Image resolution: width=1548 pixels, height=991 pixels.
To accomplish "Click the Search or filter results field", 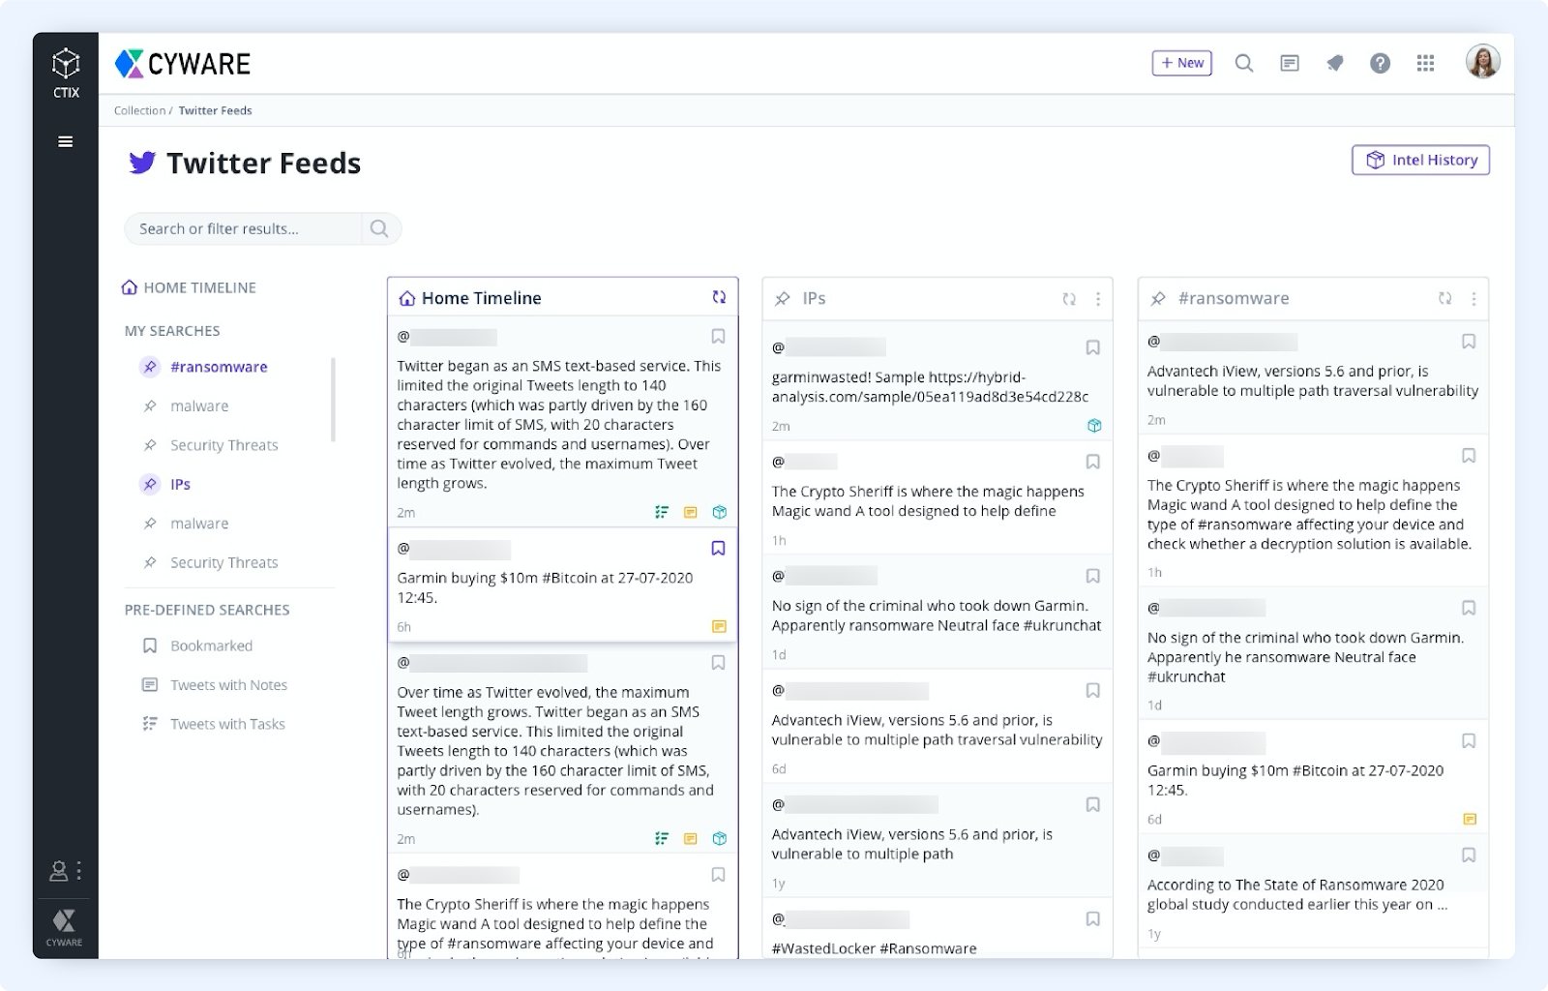I will [244, 229].
